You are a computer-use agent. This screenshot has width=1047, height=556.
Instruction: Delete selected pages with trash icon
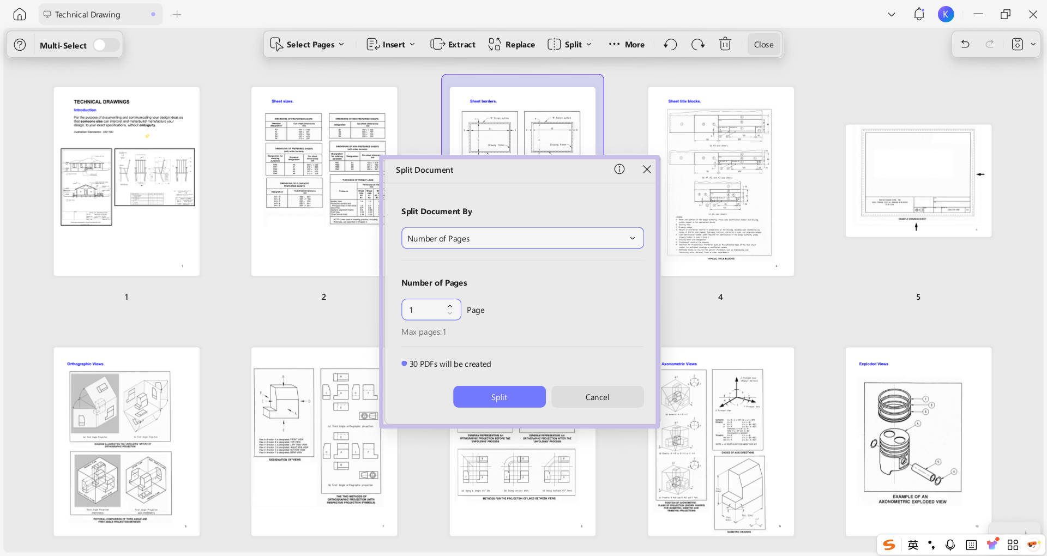(x=725, y=44)
